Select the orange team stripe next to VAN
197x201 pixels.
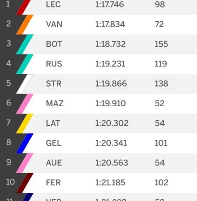[25, 25]
